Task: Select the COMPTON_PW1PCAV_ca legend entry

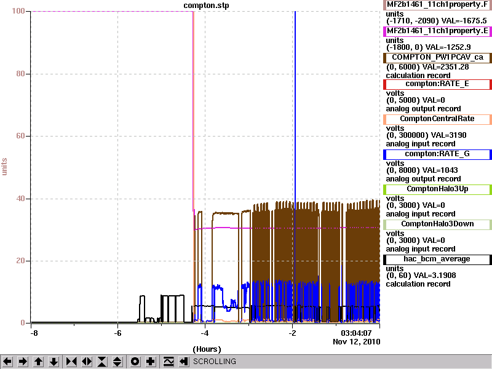Action: 437,57
